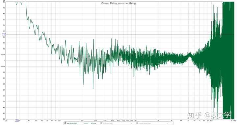Click the 0 label on the vertical axis
This screenshot has height=125, width=237.
[x=5, y=61]
